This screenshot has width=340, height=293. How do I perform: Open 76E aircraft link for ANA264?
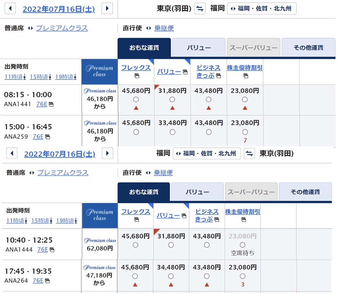pos(38,281)
